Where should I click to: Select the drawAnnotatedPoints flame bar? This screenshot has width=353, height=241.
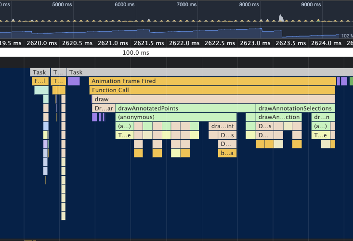point(185,108)
